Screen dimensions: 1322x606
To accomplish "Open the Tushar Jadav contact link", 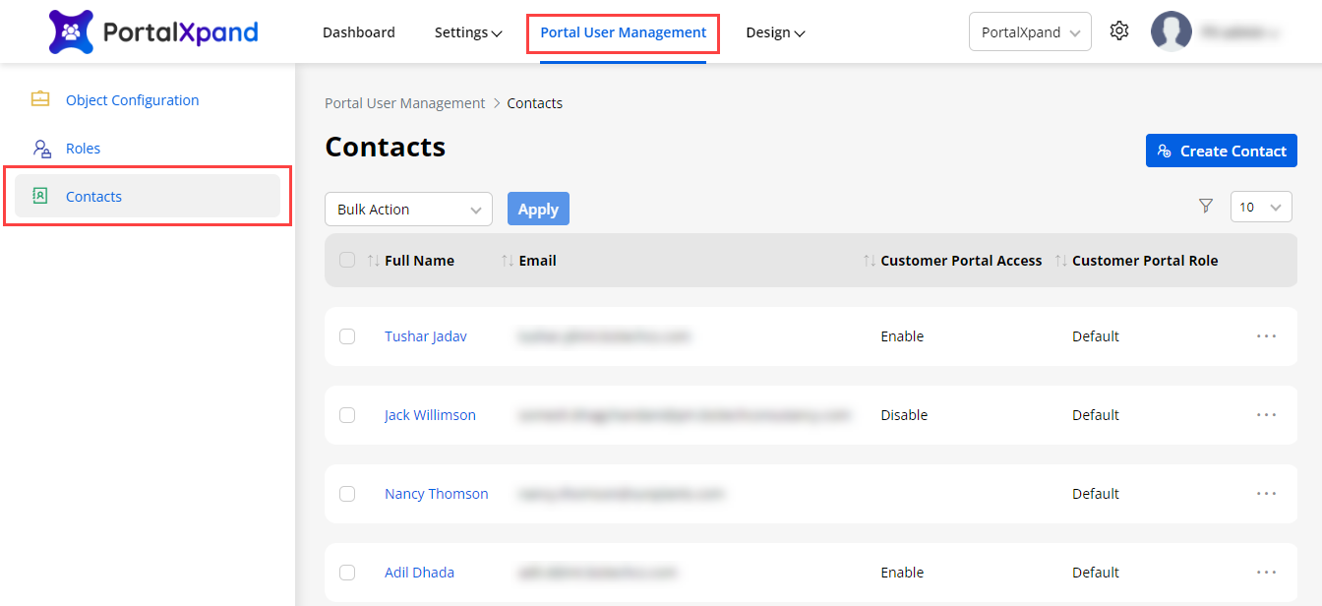I will click(425, 336).
